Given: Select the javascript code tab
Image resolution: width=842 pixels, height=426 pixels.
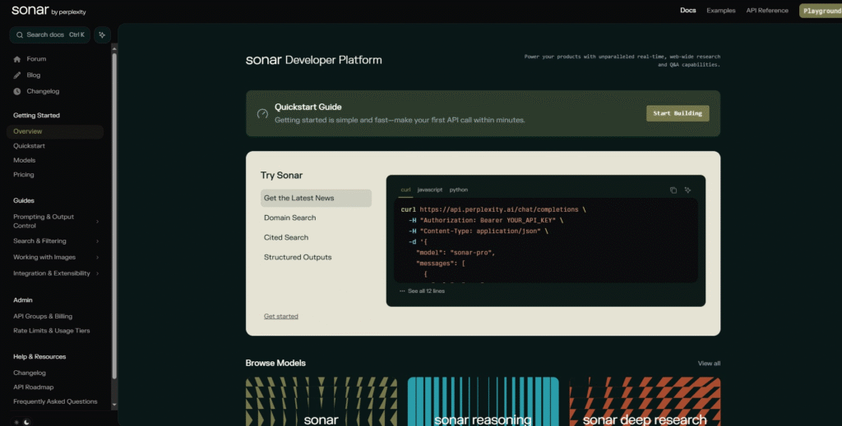Looking at the screenshot, I should click(429, 190).
